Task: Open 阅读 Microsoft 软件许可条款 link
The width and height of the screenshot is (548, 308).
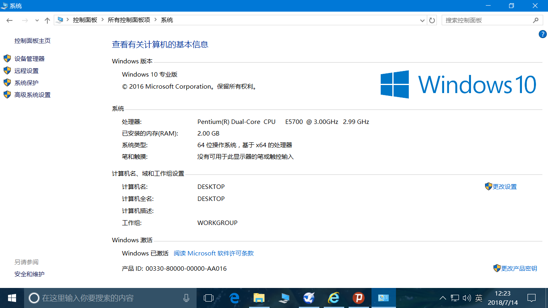Action: click(213, 253)
